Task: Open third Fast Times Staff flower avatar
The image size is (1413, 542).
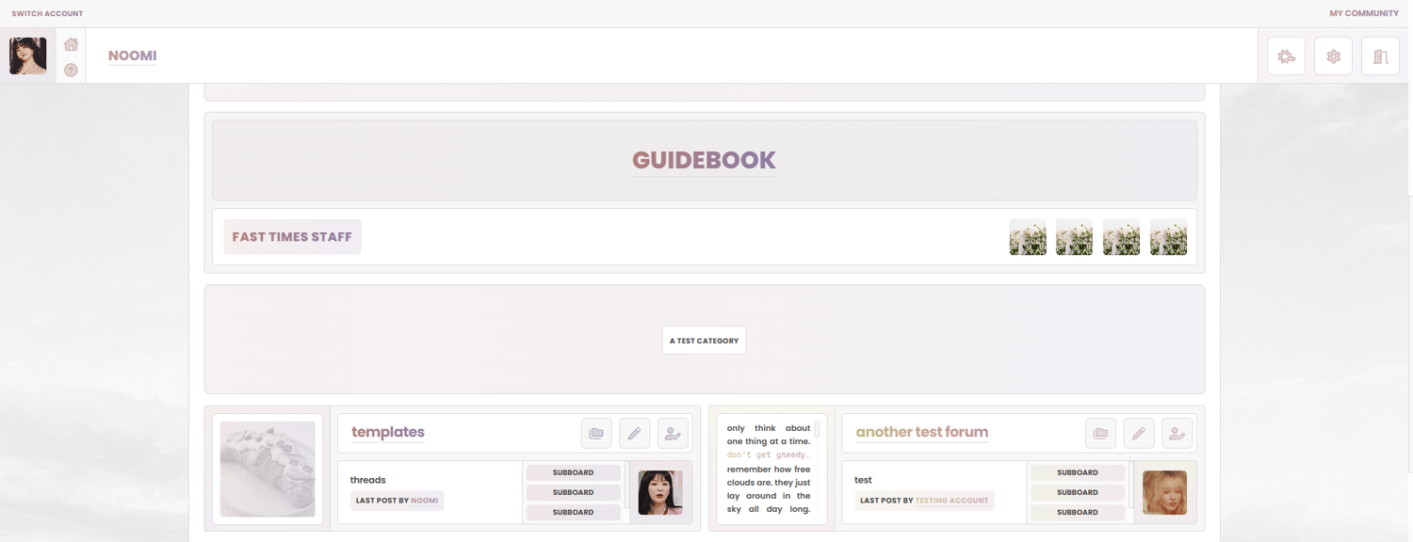Action: [1121, 237]
